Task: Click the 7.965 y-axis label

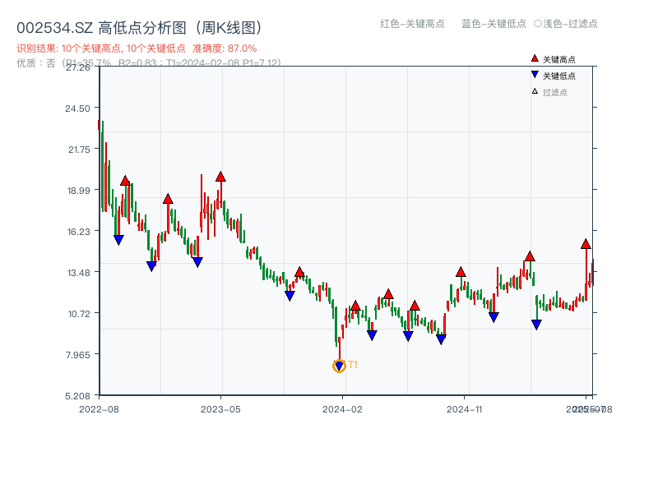Action: 78,355
